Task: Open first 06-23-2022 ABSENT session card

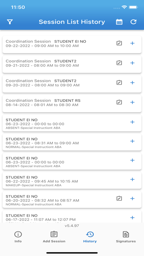Action: point(72,123)
